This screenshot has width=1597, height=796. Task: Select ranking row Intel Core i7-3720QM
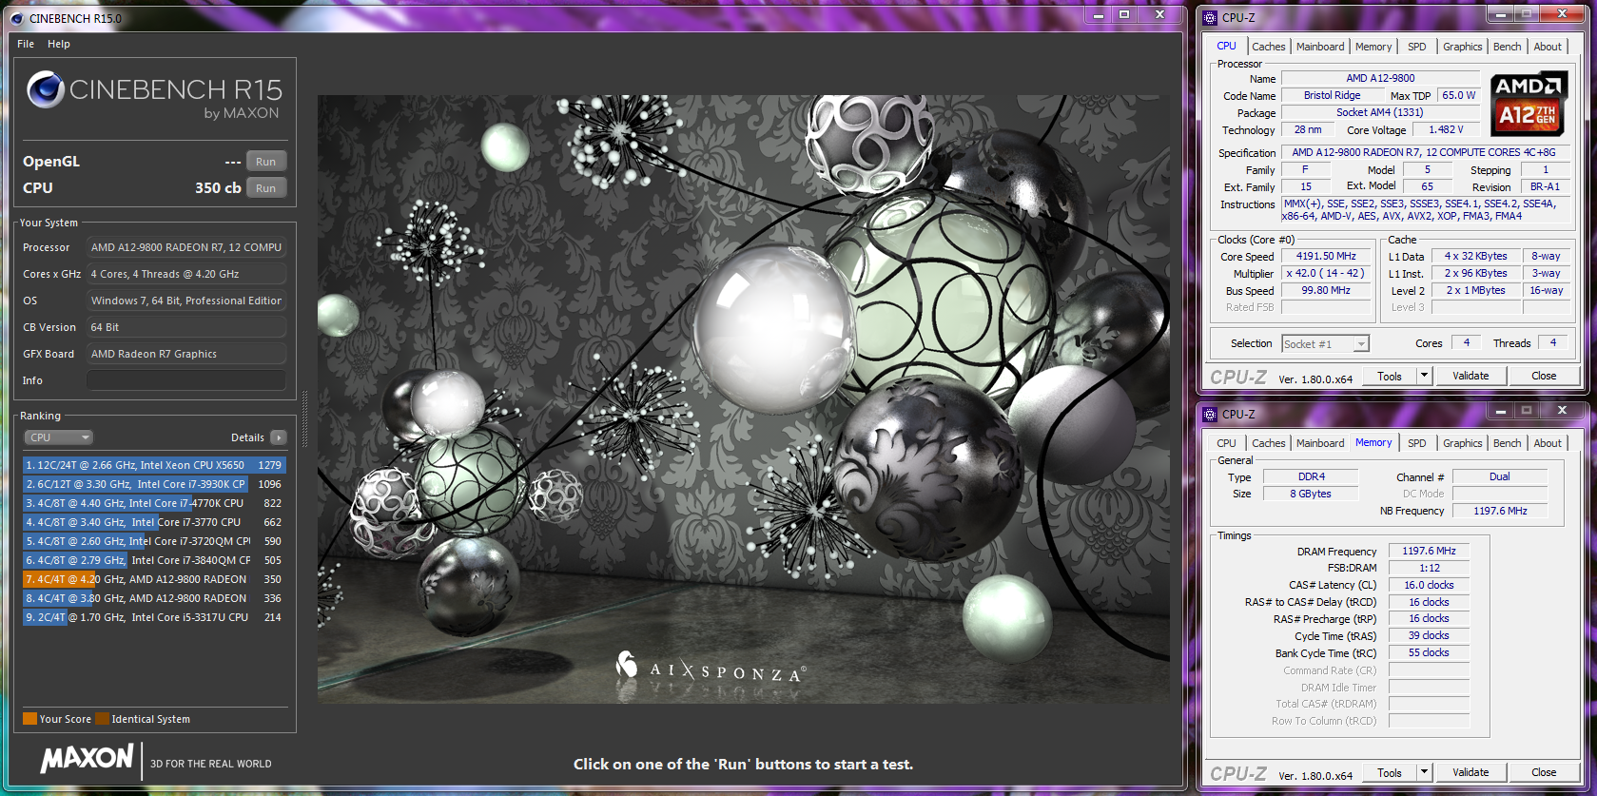pyautogui.click(x=154, y=541)
